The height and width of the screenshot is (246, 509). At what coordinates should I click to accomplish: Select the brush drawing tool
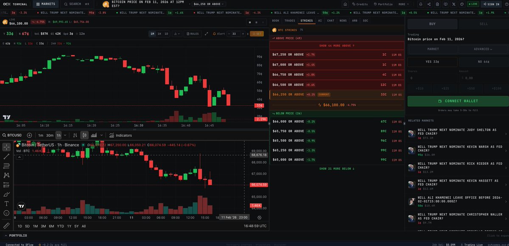pyautogui.click(x=6, y=194)
